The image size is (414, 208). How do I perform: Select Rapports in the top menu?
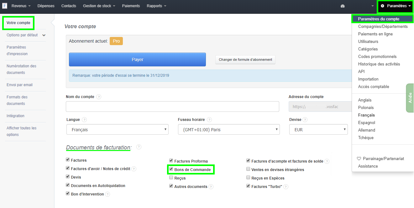click(154, 6)
